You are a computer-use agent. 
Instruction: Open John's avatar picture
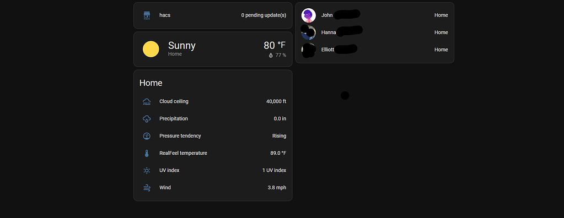pos(308,15)
